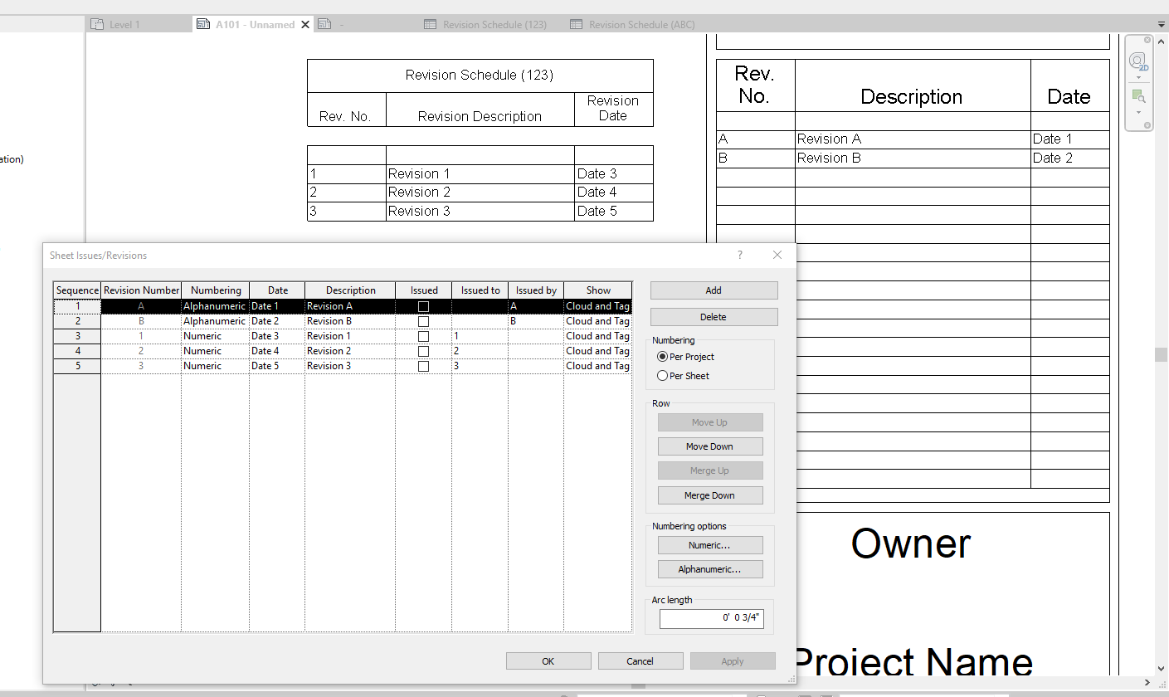Click the scroll-up chevron above the scrollbar

point(1162,41)
